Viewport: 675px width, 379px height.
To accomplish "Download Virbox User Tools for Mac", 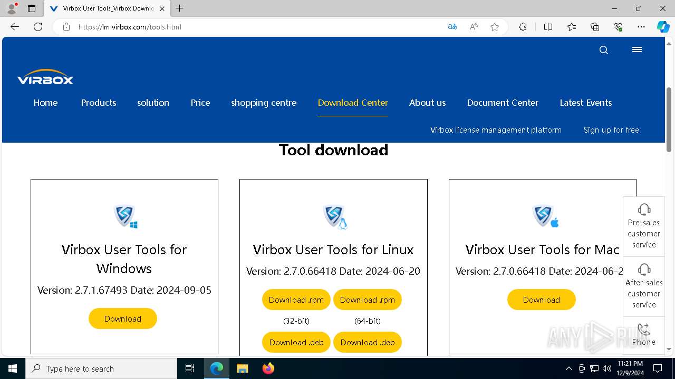I will 542,300.
